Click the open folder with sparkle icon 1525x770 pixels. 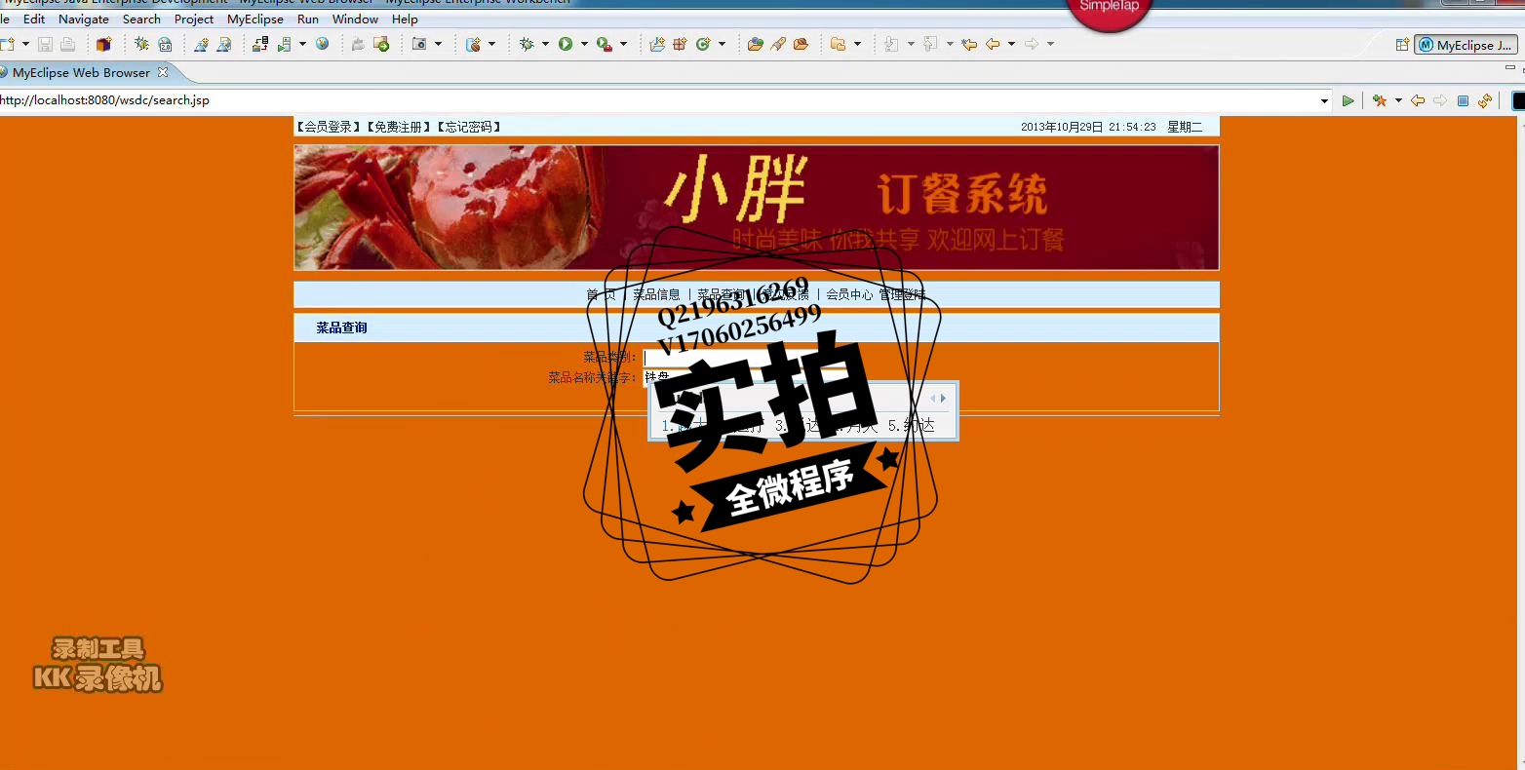(657, 44)
